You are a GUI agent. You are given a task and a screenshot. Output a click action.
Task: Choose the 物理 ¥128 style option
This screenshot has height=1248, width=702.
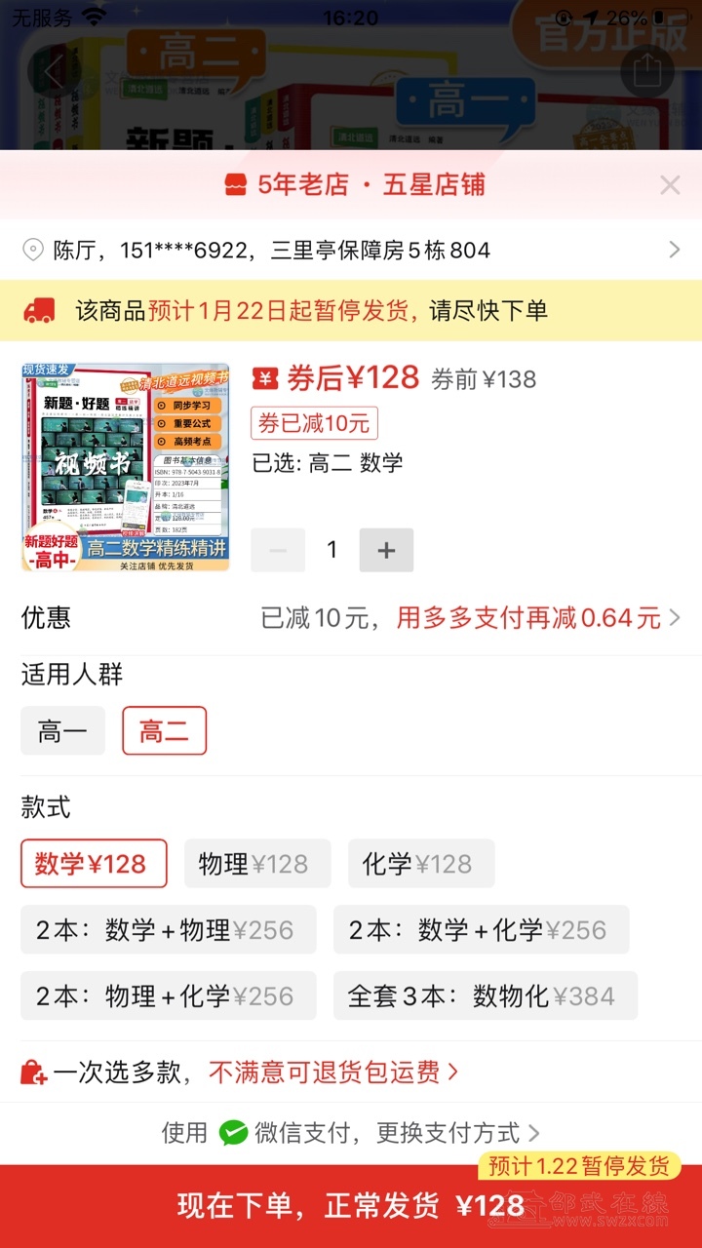click(x=257, y=864)
